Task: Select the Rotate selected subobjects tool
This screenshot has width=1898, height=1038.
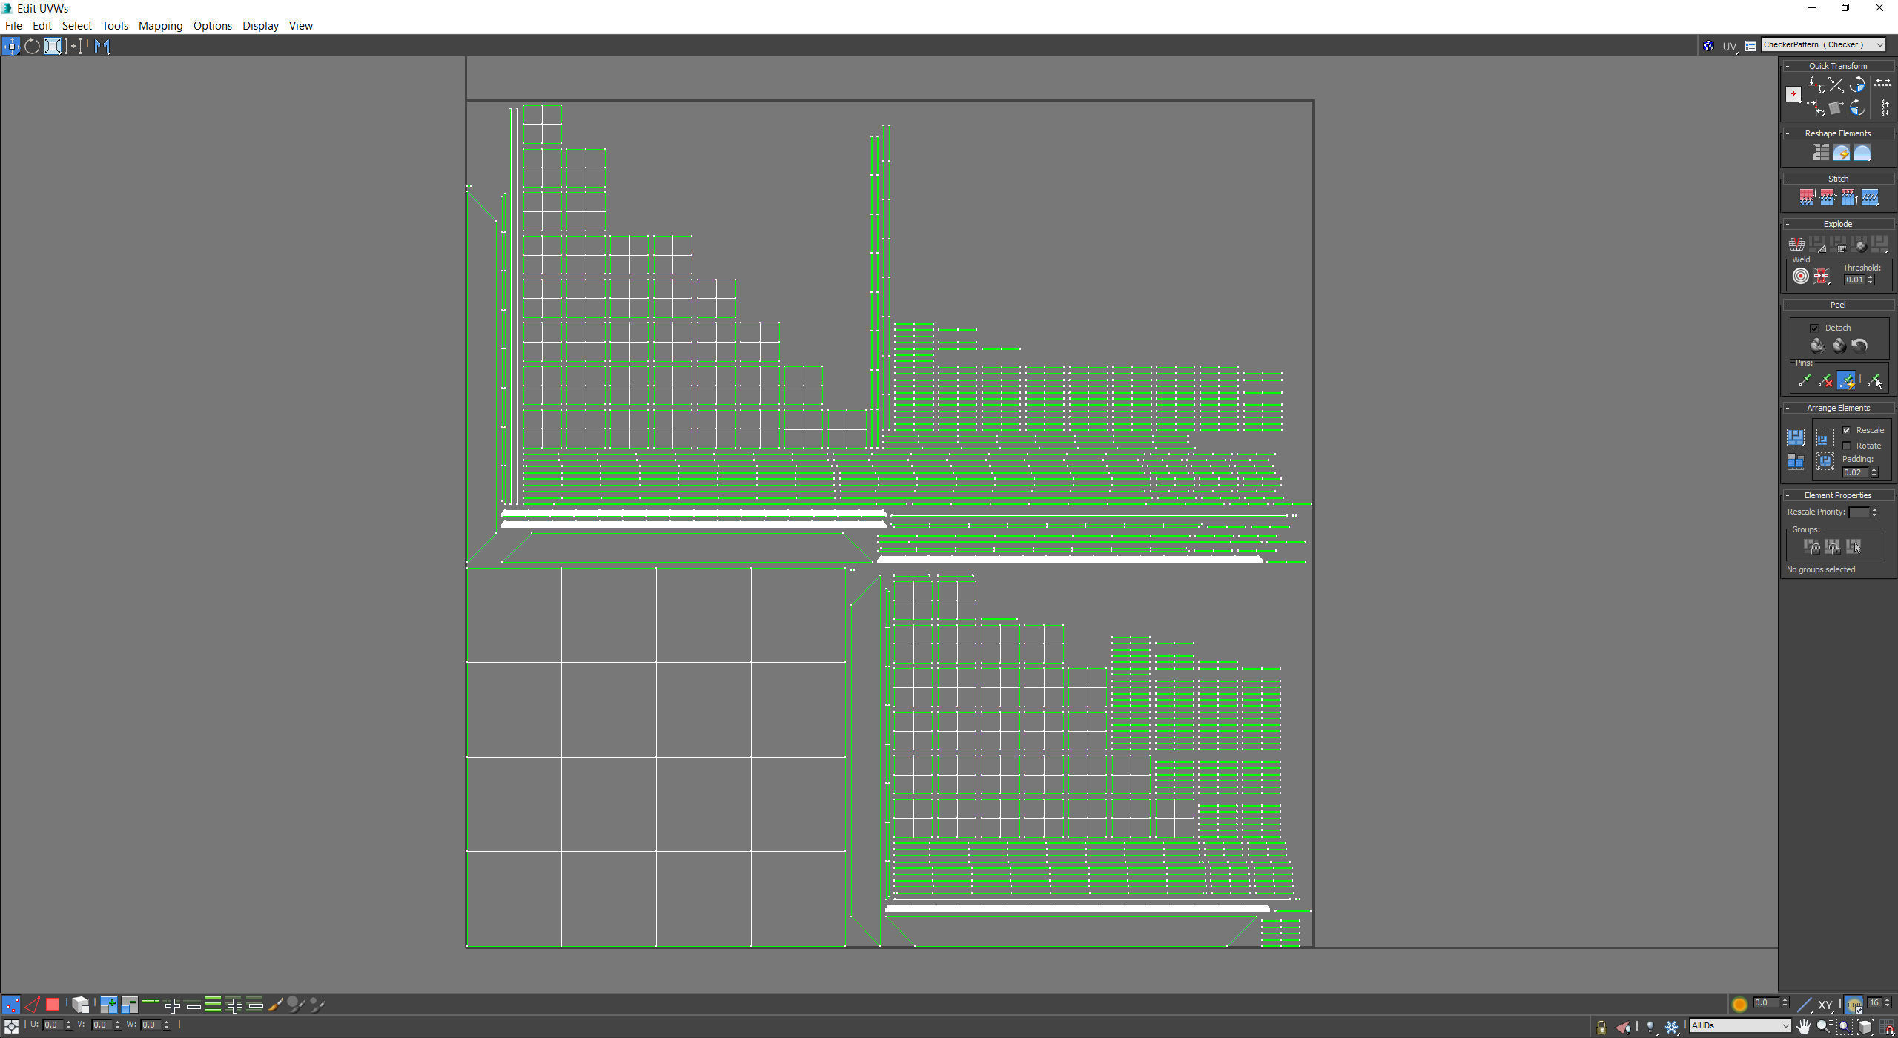Action: 32,46
